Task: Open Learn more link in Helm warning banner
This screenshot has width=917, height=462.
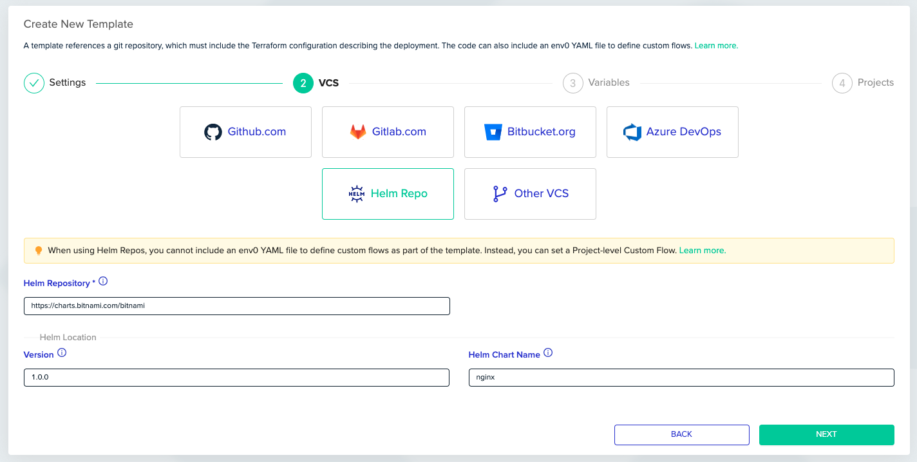Action: click(x=703, y=251)
